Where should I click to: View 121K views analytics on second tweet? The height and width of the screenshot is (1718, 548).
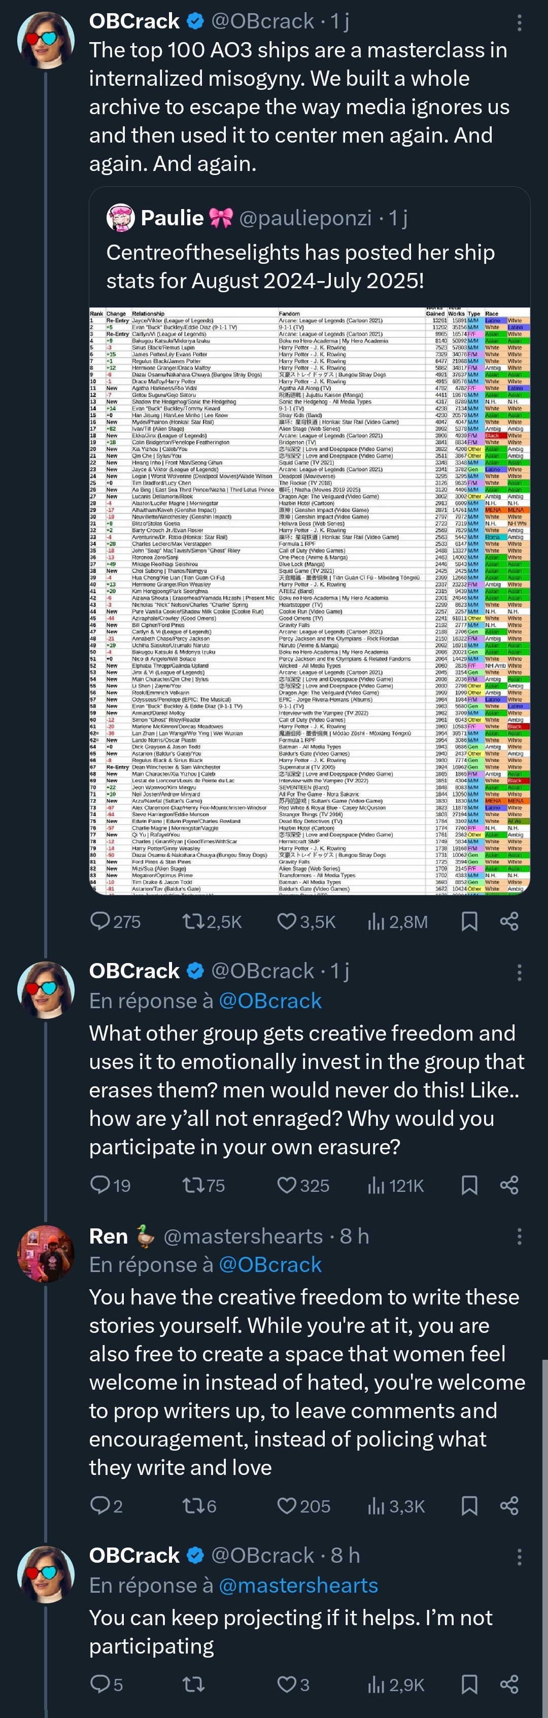click(396, 1185)
